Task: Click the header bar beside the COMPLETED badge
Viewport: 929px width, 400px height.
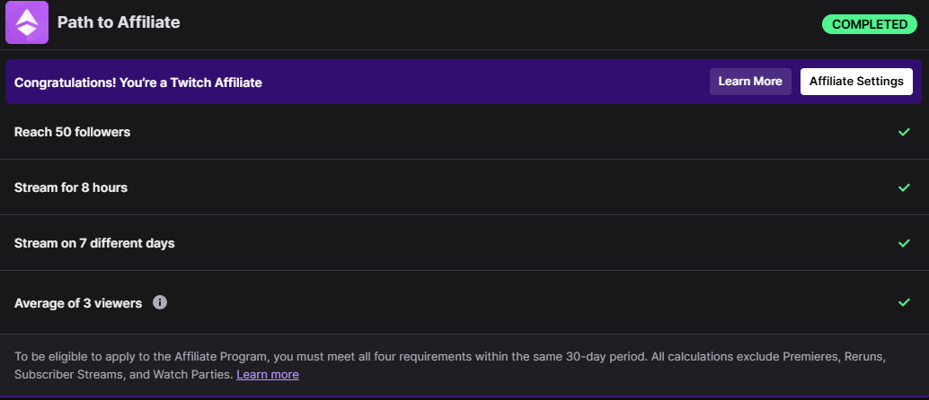Action: [x=498, y=24]
